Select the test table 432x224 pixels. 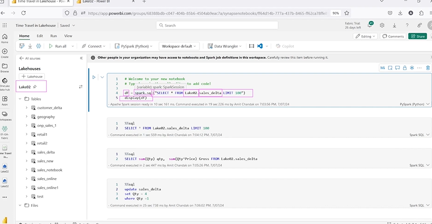[40, 196]
